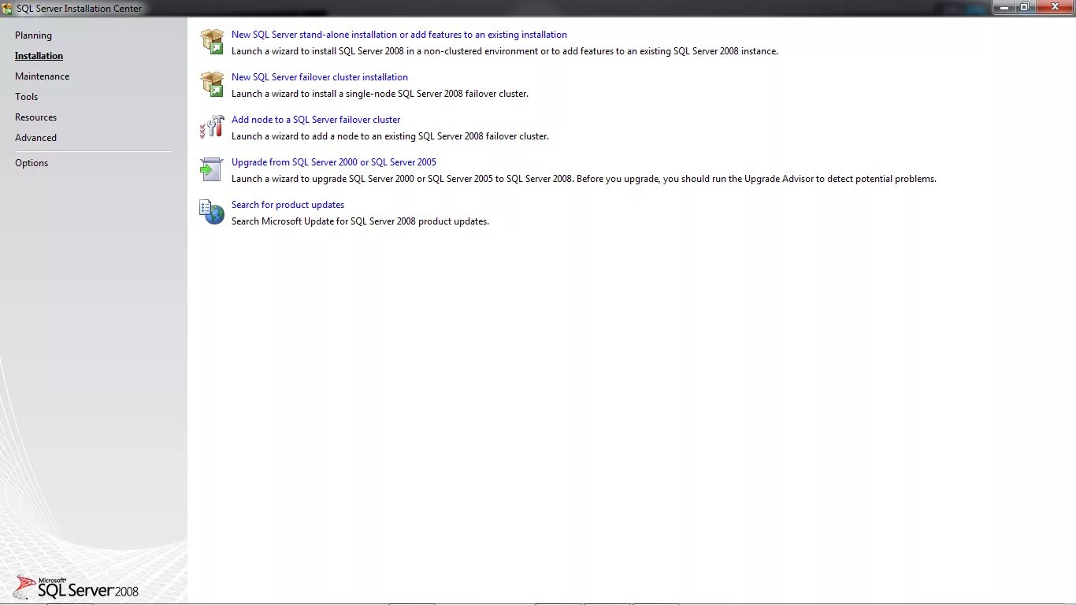Viewport: 1076px width, 605px height.
Task: Click the SQL Server Installation Center title text
Action: coord(80,9)
